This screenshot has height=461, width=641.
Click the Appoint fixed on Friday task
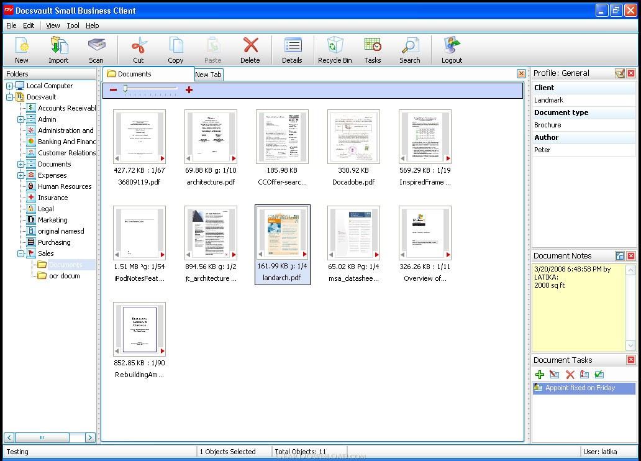(x=584, y=388)
